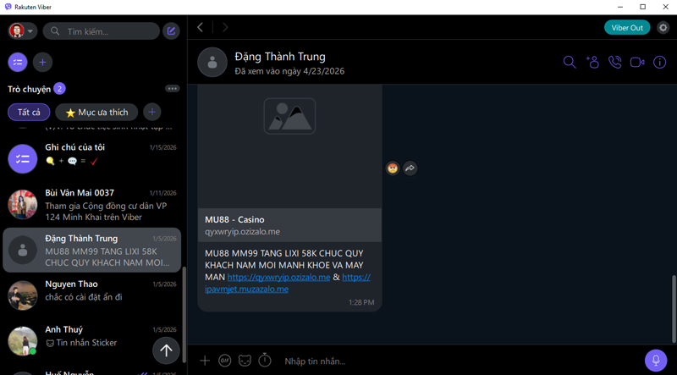Jump to top of chat list arrow
The image size is (677, 375).
(166, 350)
